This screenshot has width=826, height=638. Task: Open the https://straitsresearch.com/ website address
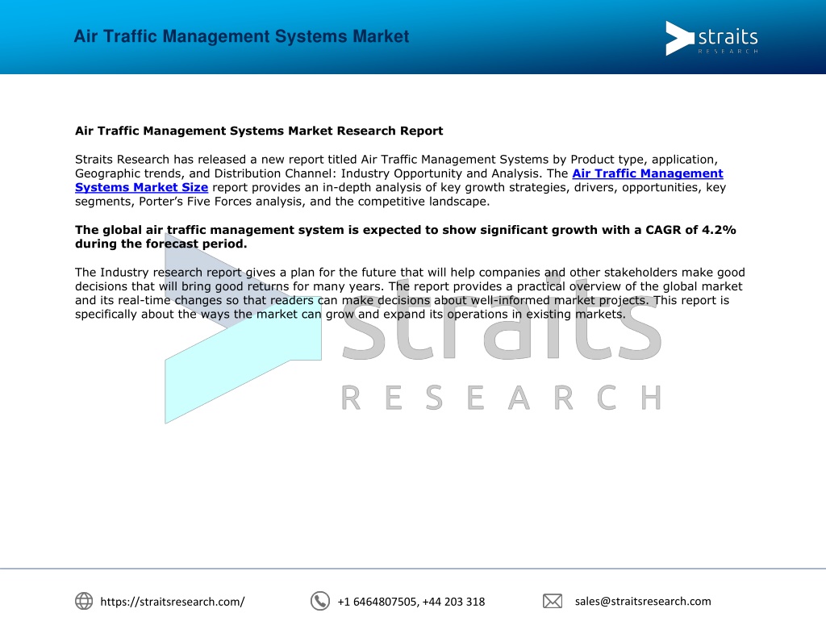[173, 602]
